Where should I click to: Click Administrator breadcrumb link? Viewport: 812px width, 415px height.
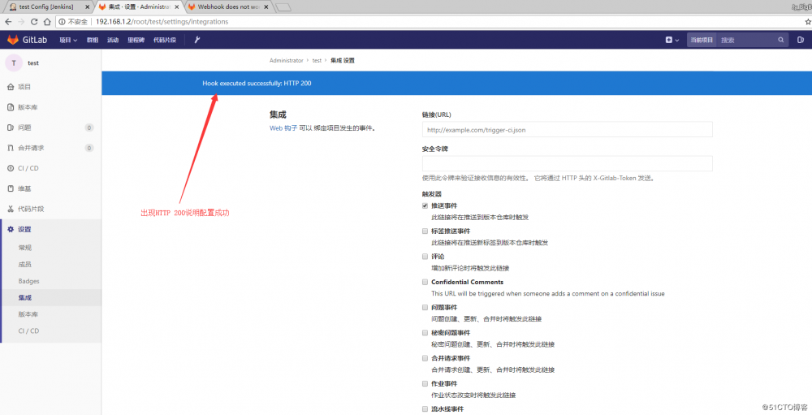click(287, 61)
